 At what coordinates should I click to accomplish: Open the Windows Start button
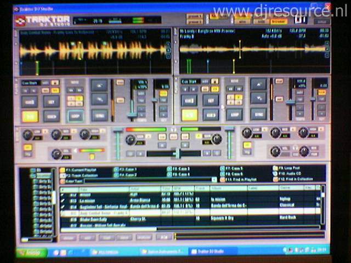31,253
